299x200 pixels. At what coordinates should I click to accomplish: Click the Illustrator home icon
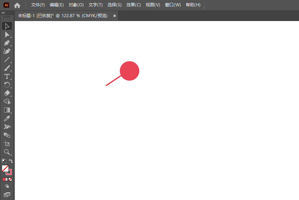click(17, 5)
